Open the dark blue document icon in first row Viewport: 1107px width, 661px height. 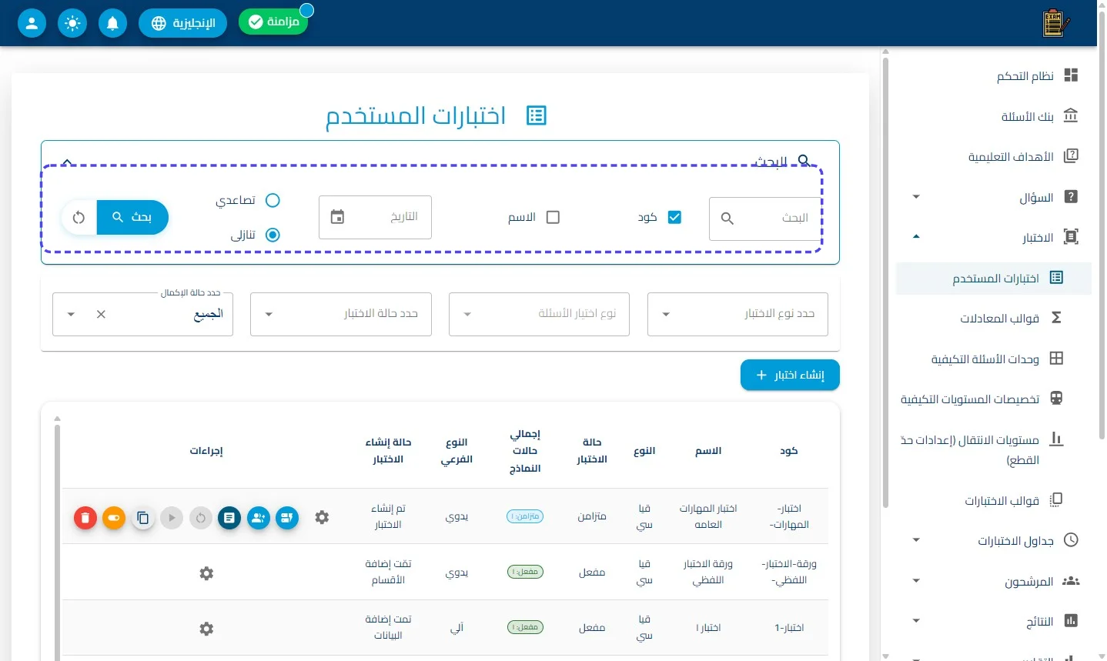tap(229, 518)
